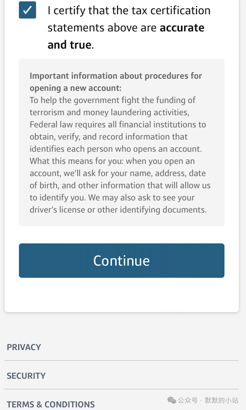Open the PRIVACY footer link
The width and height of the screenshot is (246, 410).
click(24, 347)
